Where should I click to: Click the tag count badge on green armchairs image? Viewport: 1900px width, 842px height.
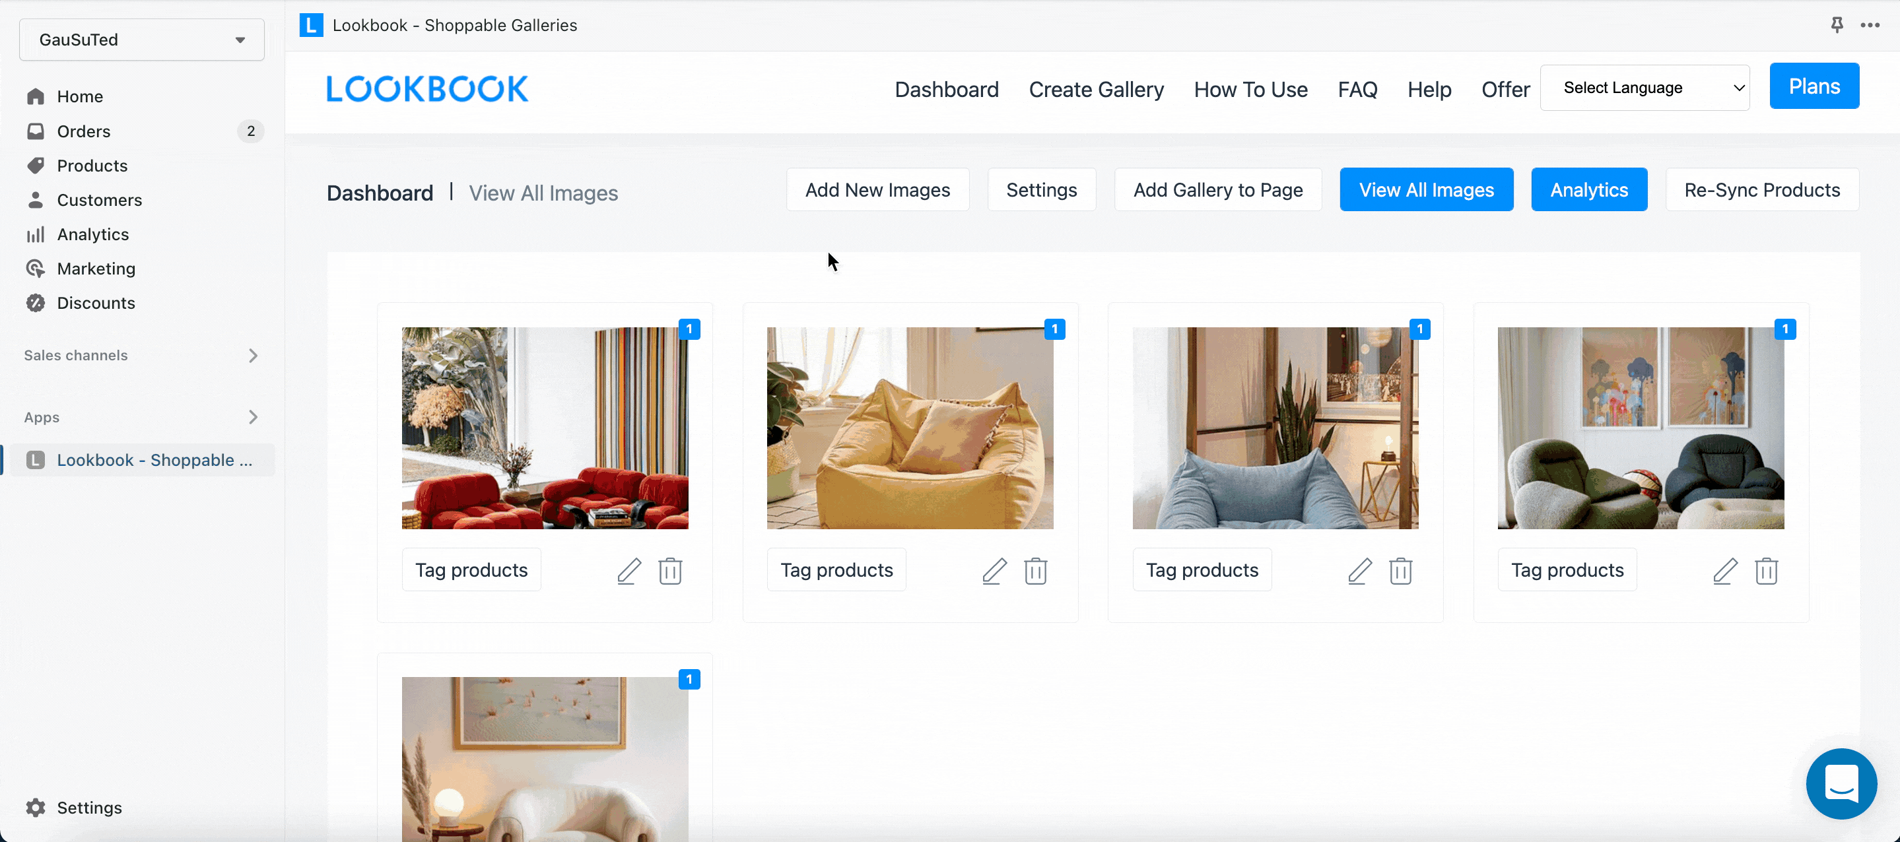(x=1785, y=329)
